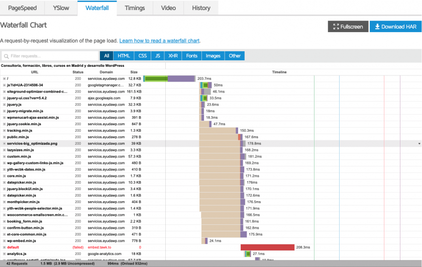Click the Filter requests search field
The height and width of the screenshot is (267, 422).
53,56
